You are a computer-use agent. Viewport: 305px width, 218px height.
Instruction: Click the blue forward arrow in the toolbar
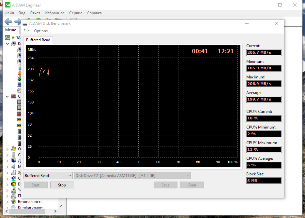click(18, 21)
